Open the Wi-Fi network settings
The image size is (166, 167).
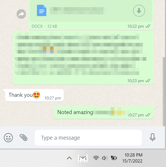pyautogui.click(x=96, y=158)
